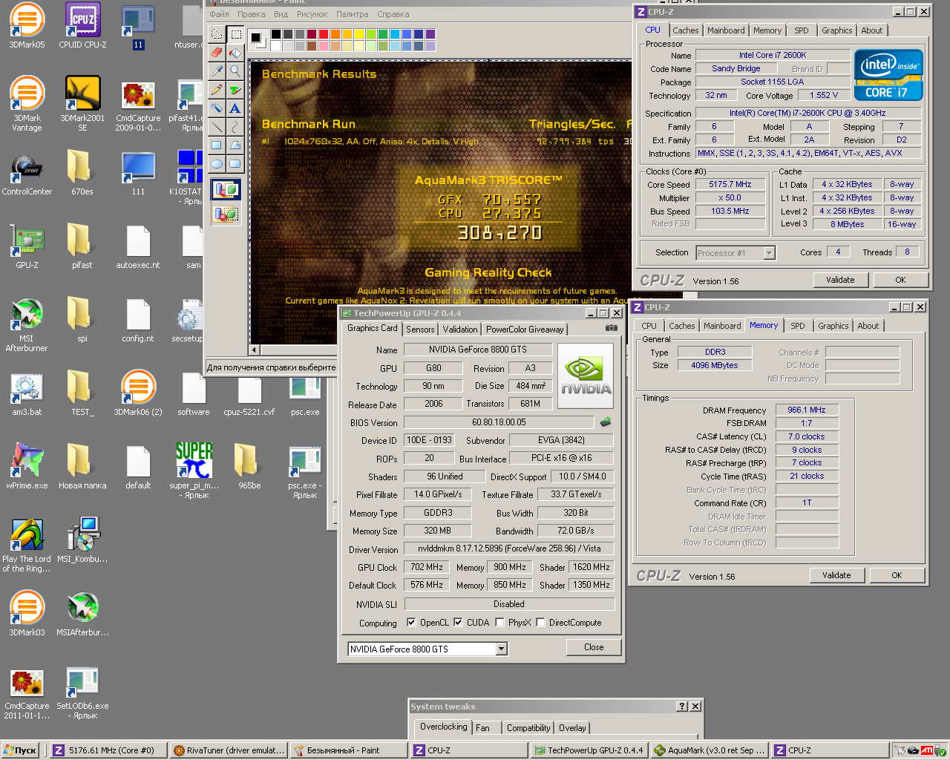The image size is (950, 760).
Task: Open the Graphics tab in top CPU-Z window
Action: click(x=836, y=30)
